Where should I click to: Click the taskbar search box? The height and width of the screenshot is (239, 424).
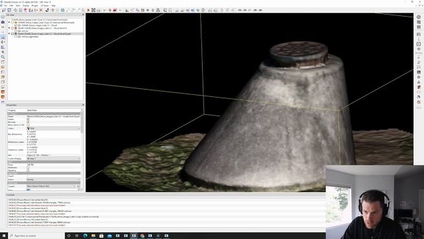(36, 236)
